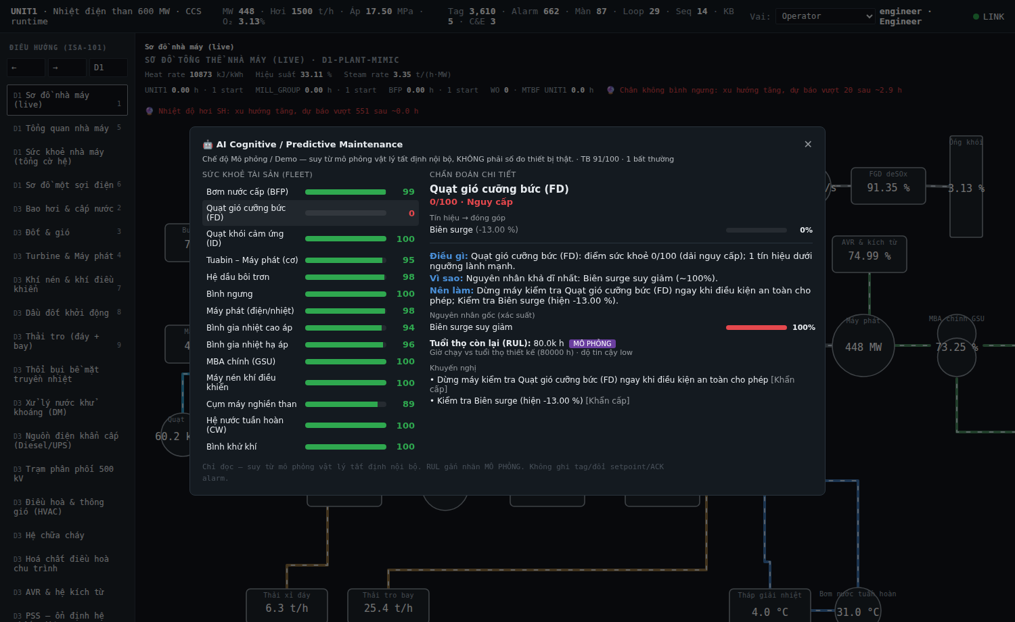Open Dầu đốt khởi động page
This screenshot has height=622, width=1015.
click(67, 313)
